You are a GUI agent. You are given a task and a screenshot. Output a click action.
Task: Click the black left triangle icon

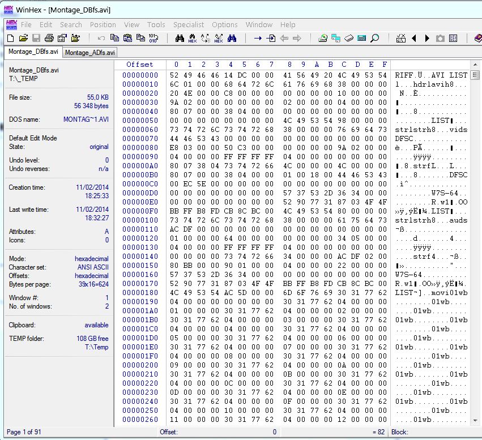[x=414, y=38]
